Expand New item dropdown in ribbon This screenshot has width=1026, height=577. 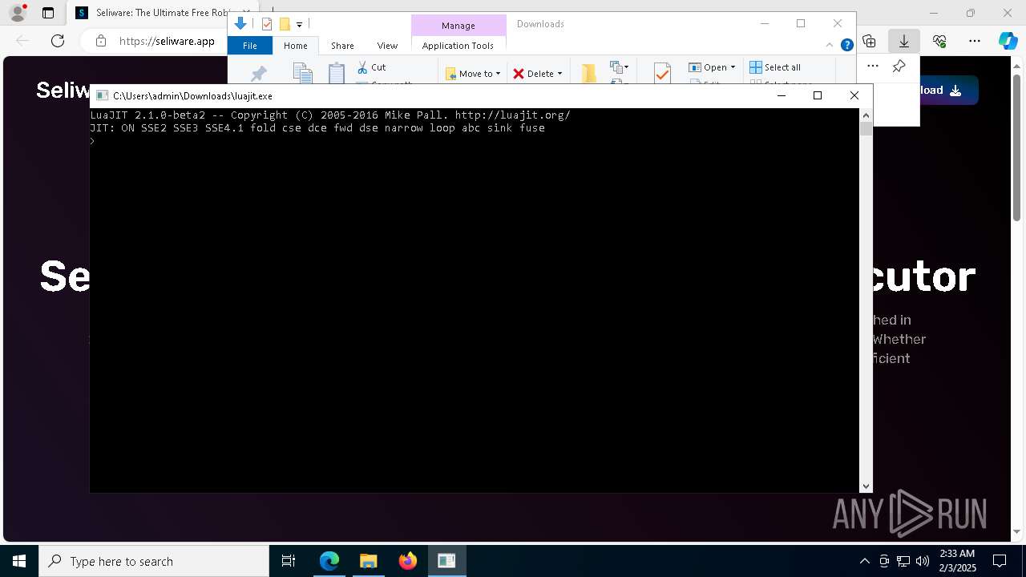click(619, 67)
